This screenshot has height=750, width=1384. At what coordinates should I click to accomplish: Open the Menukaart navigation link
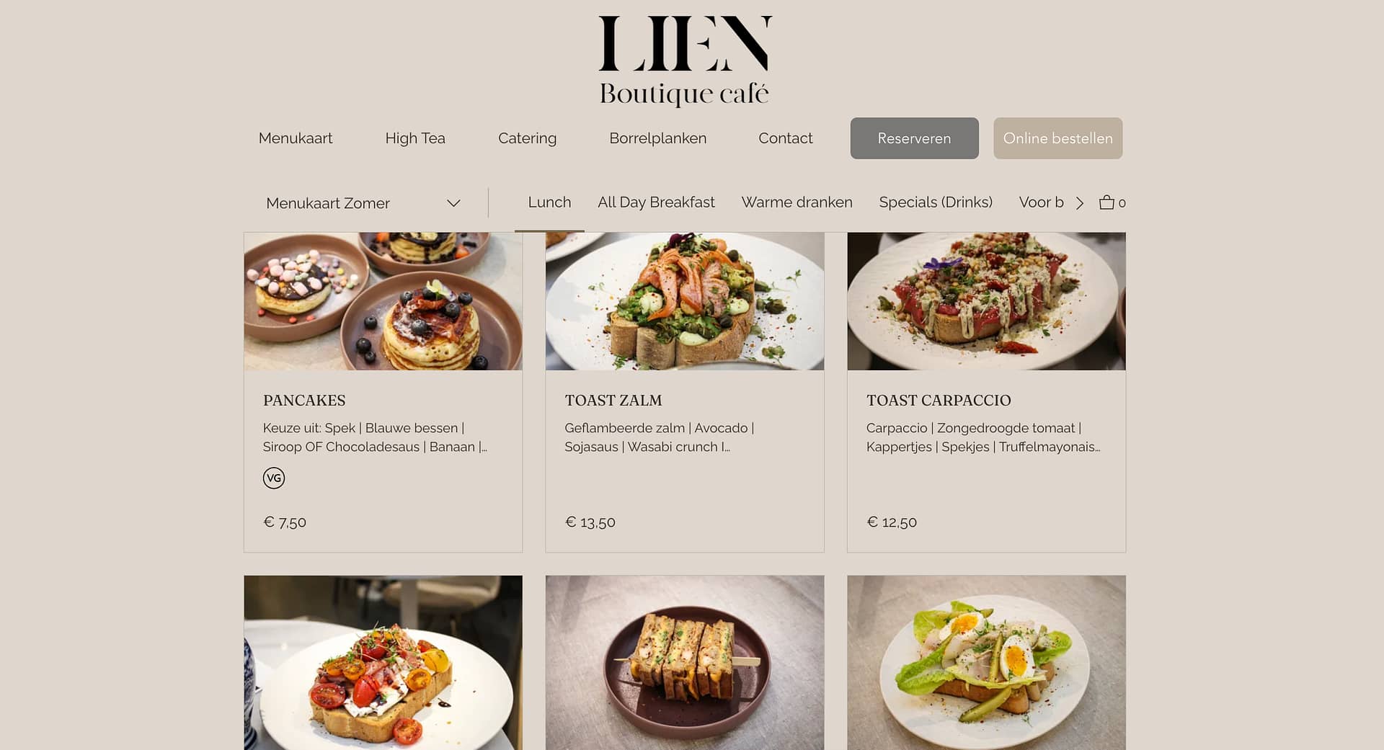click(296, 138)
